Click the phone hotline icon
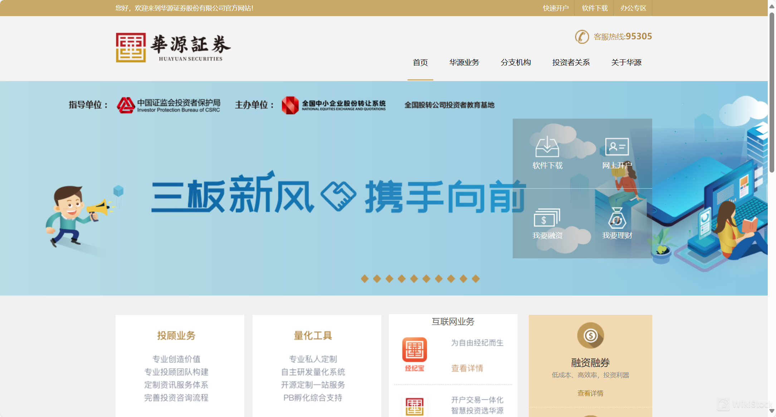 pos(582,37)
